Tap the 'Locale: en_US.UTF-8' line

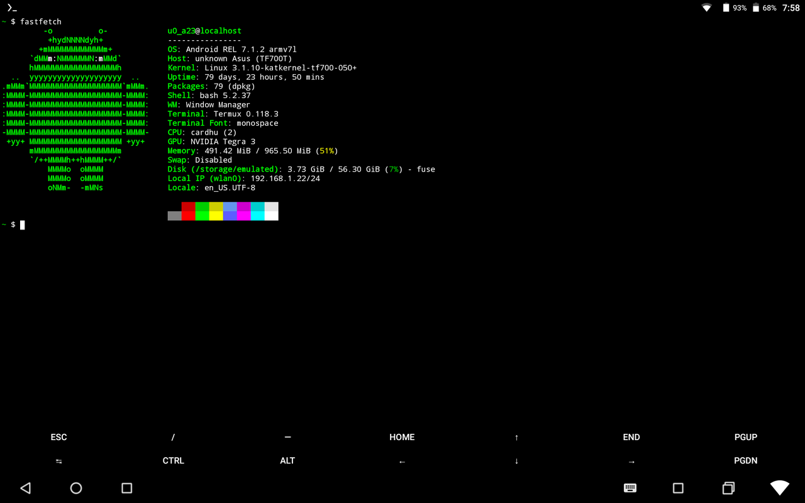(x=212, y=187)
